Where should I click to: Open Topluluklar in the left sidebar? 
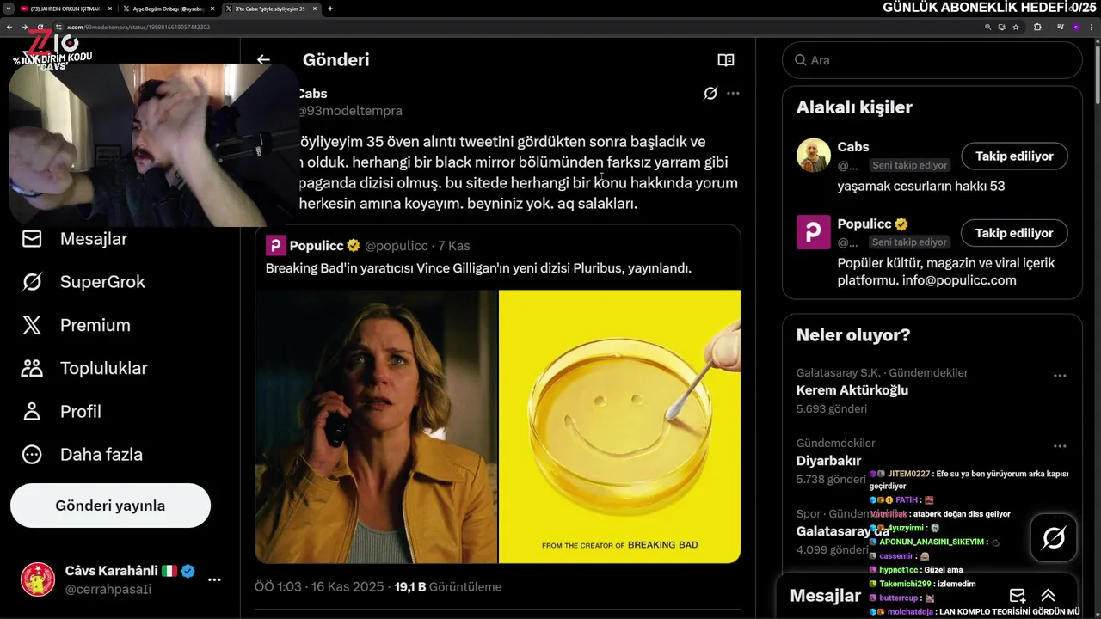pos(84,368)
